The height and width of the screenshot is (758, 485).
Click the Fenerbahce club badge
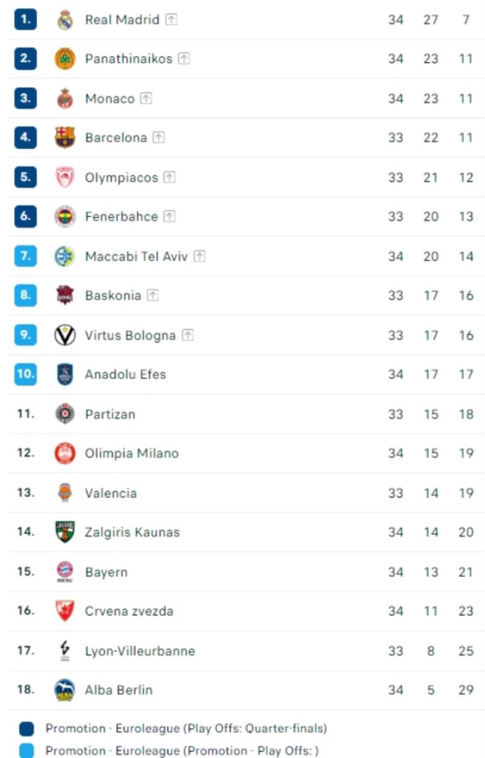click(65, 217)
